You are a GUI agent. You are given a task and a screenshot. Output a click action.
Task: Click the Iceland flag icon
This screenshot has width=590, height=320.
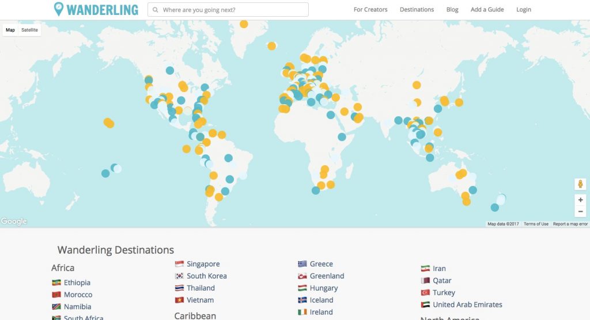(x=302, y=300)
